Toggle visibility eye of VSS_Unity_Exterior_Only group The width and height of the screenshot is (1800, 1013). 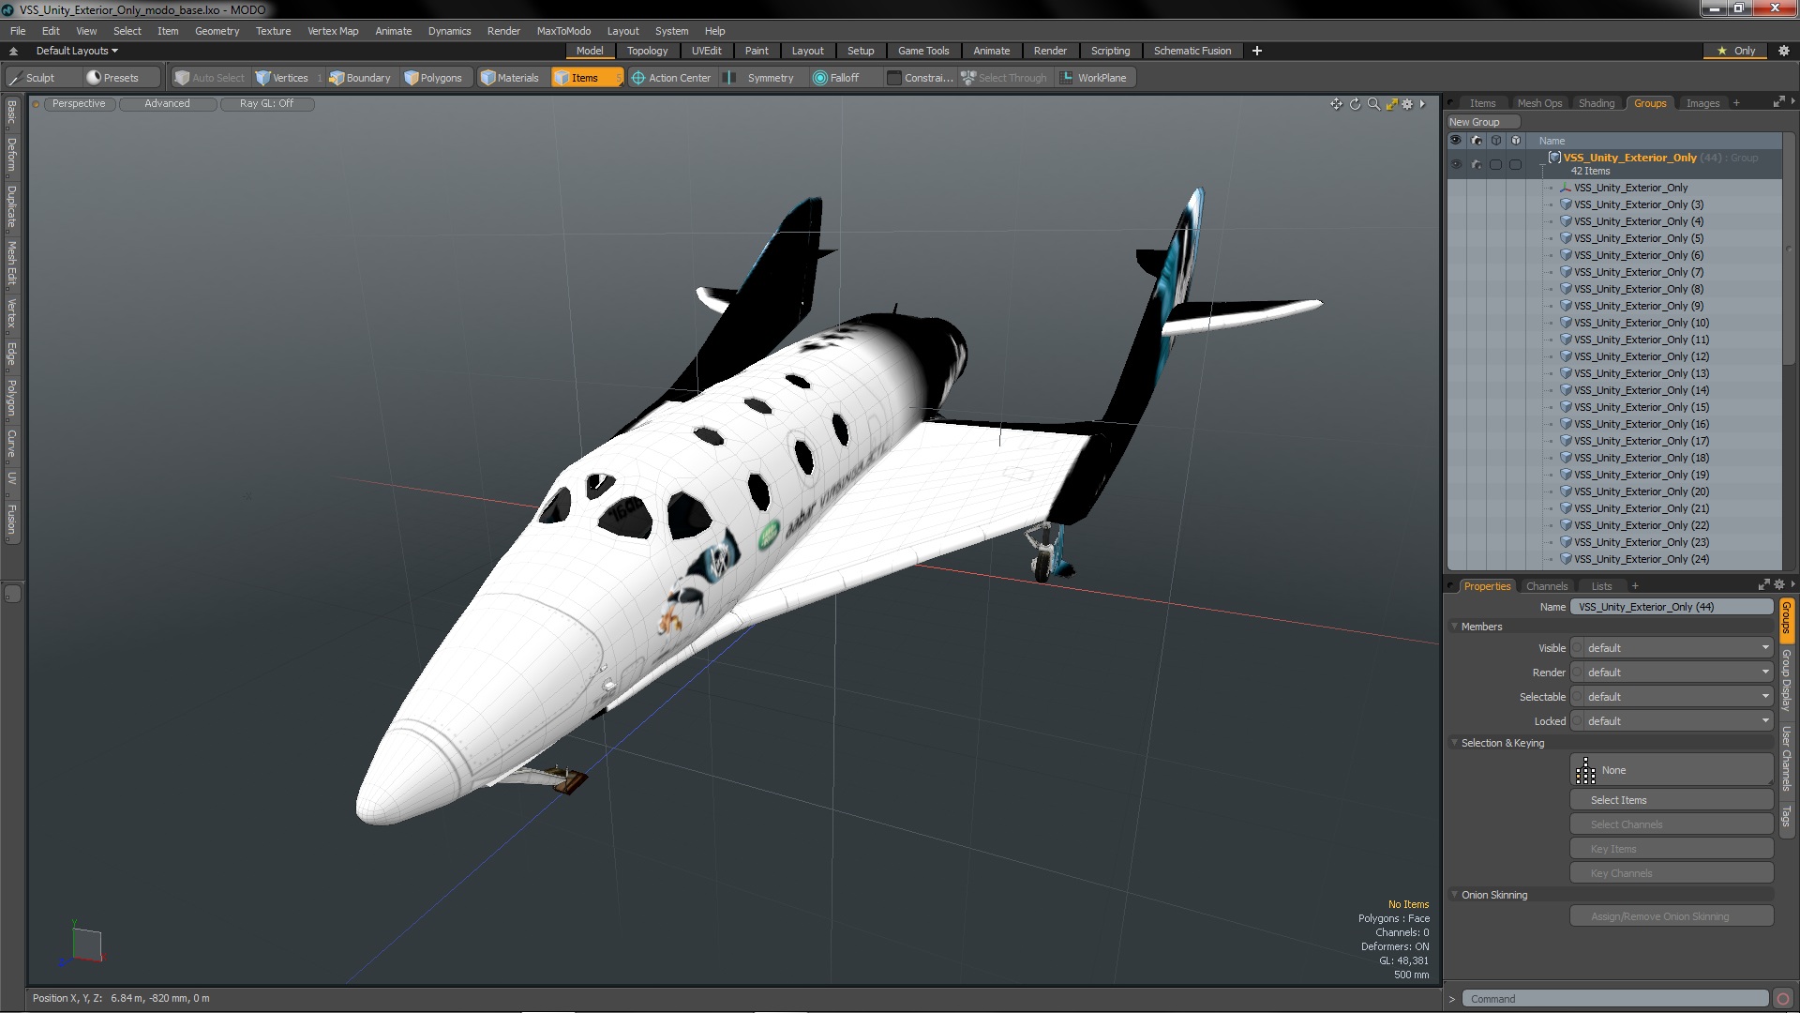(1455, 164)
